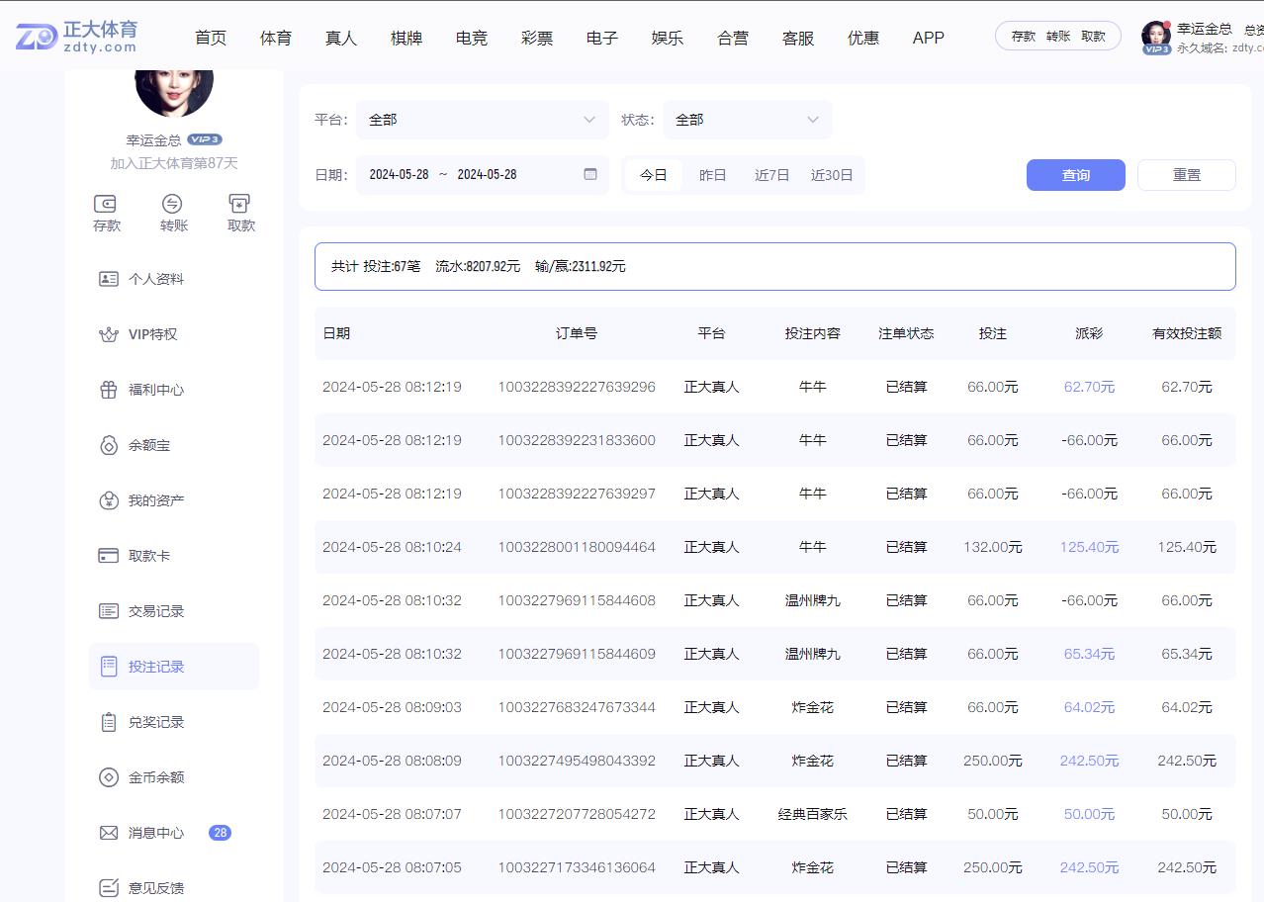1264x902 pixels.
Task: Navigate to 电竞 esports menu item
Action: 471,38
